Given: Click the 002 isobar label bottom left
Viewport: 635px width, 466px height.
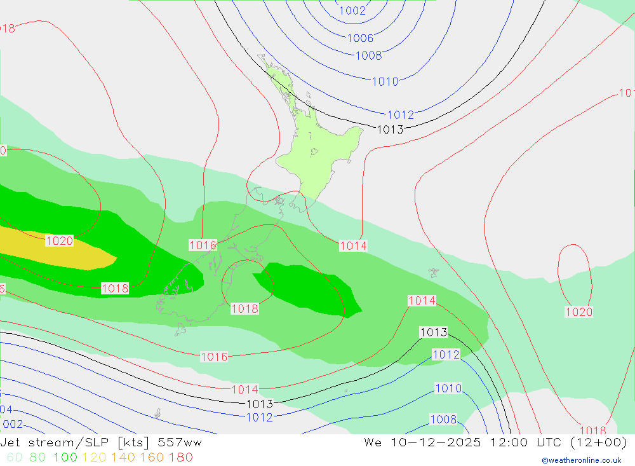Looking at the screenshot, I should (13, 424).
